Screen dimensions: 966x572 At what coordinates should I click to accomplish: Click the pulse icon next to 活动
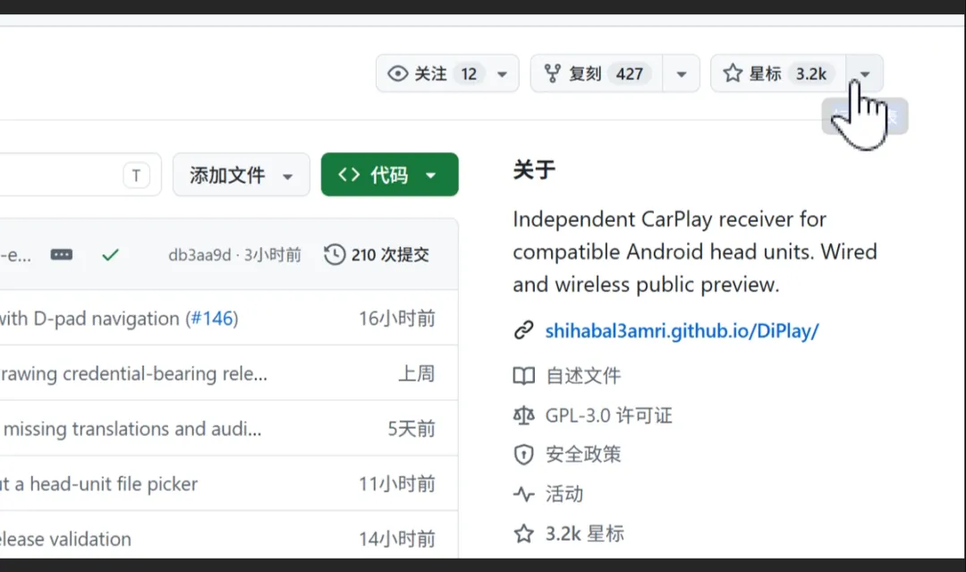point(523,494)
